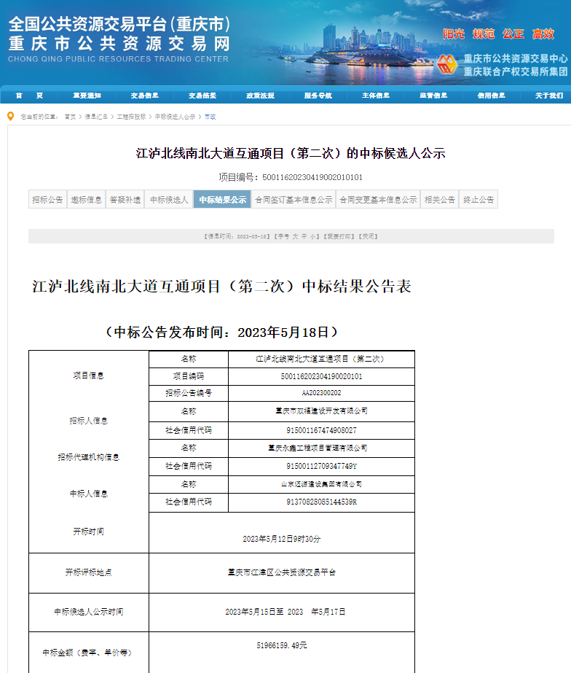
Task: Click the 中标候选人公示时间 row label
Action: 89,612
